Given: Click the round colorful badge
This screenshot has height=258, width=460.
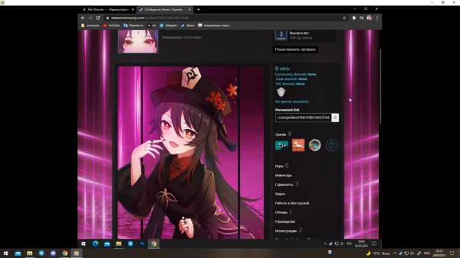Looking at the screenshot, I should click(315, 145).
